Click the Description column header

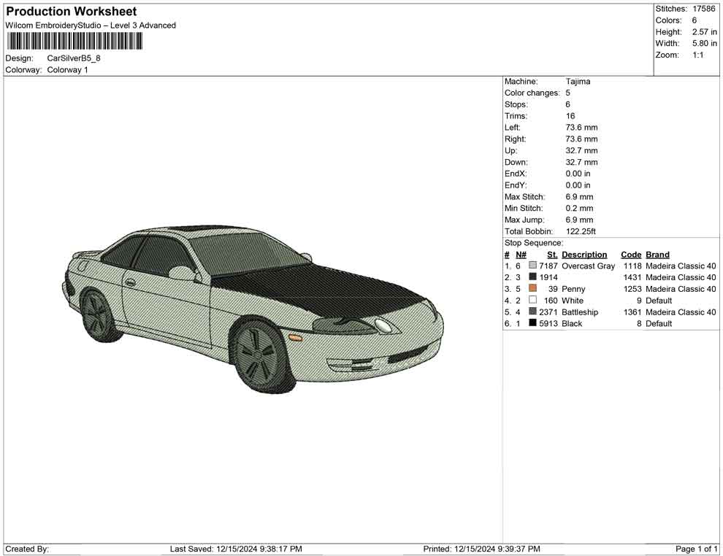pyautogui.click(x=584, y=254)
